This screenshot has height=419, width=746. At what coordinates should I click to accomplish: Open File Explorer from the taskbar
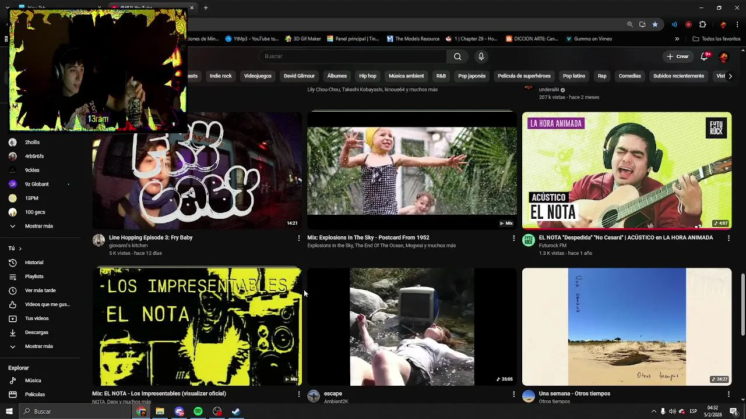(x=160, y=411)
